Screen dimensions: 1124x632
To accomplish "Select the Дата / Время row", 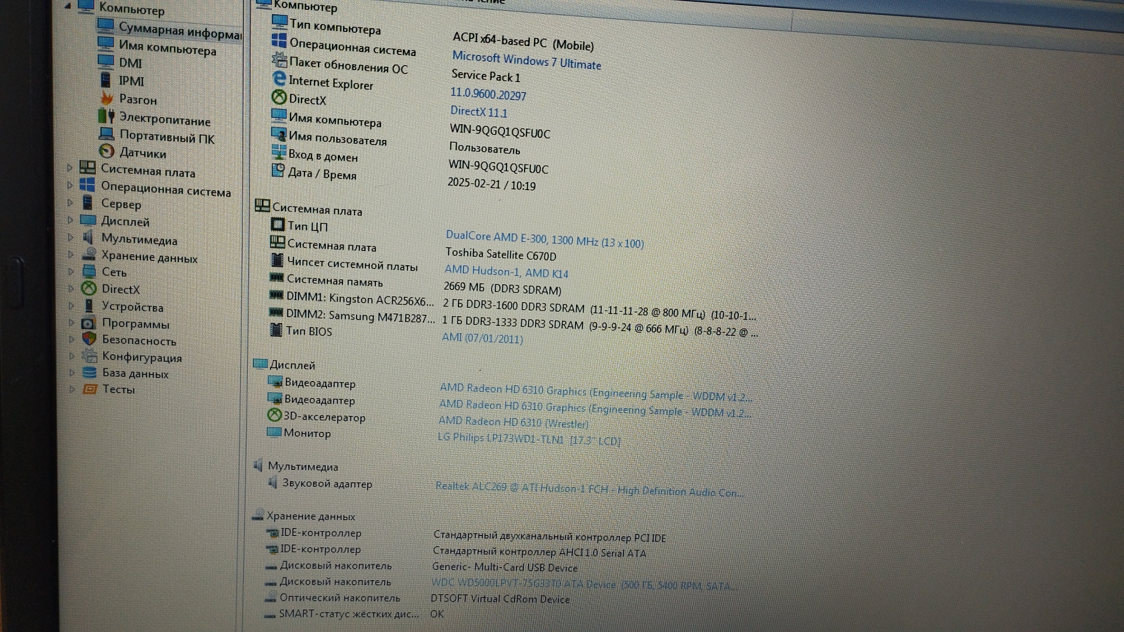I will (x=404, y=178).
